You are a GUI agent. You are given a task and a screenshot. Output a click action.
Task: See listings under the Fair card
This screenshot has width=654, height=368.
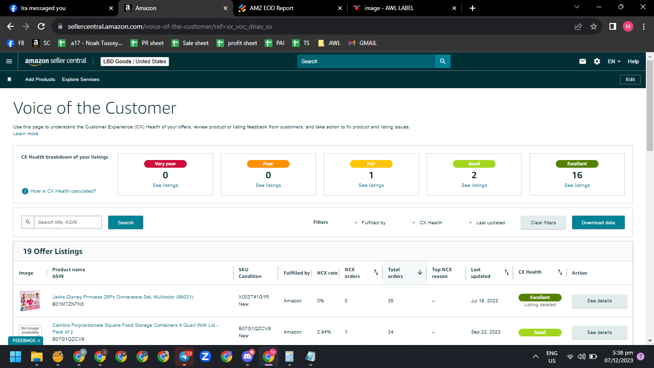pos(371,185)
